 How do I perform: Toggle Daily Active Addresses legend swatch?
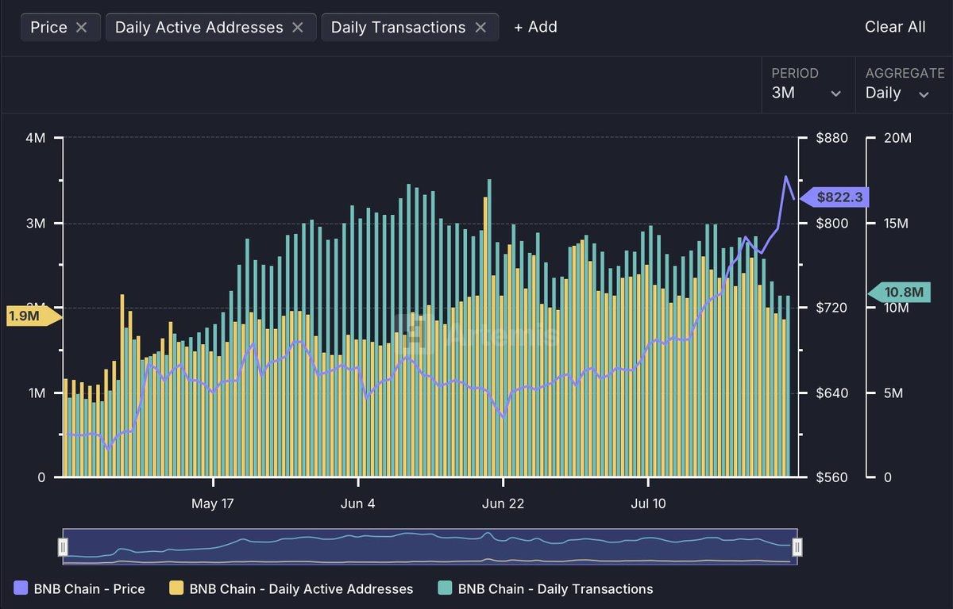coord(176,588)
